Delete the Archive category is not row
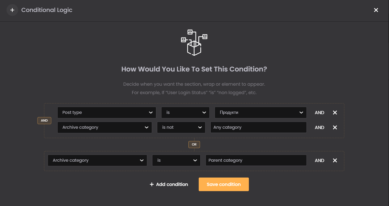 [335, 127]
